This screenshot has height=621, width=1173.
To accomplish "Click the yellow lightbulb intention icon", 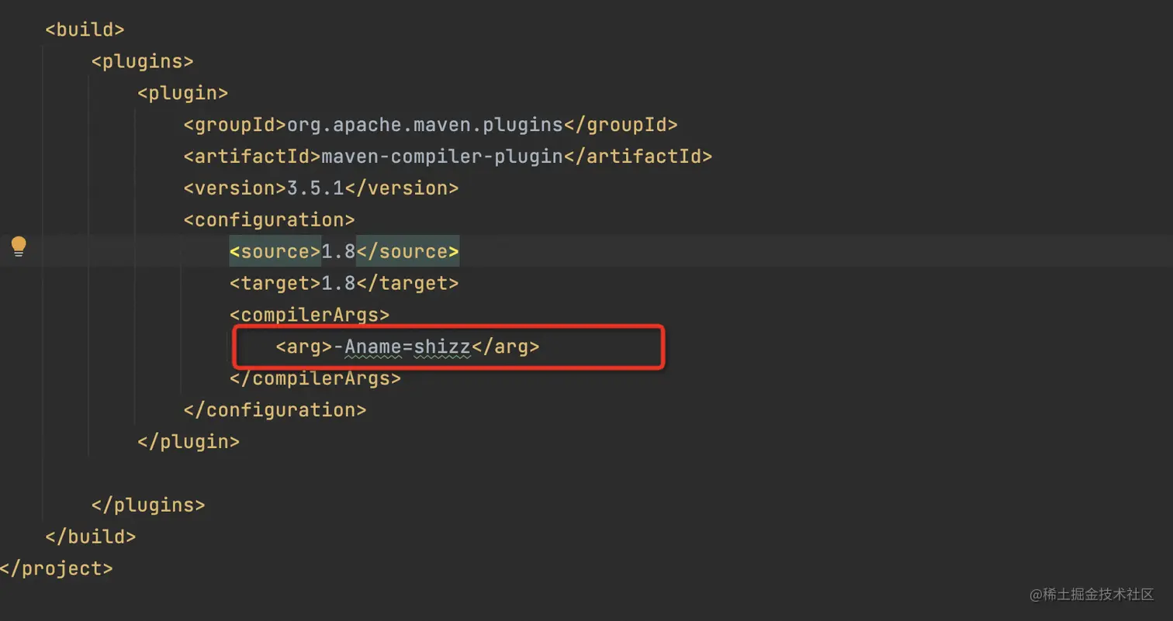I will click(19, 247).
